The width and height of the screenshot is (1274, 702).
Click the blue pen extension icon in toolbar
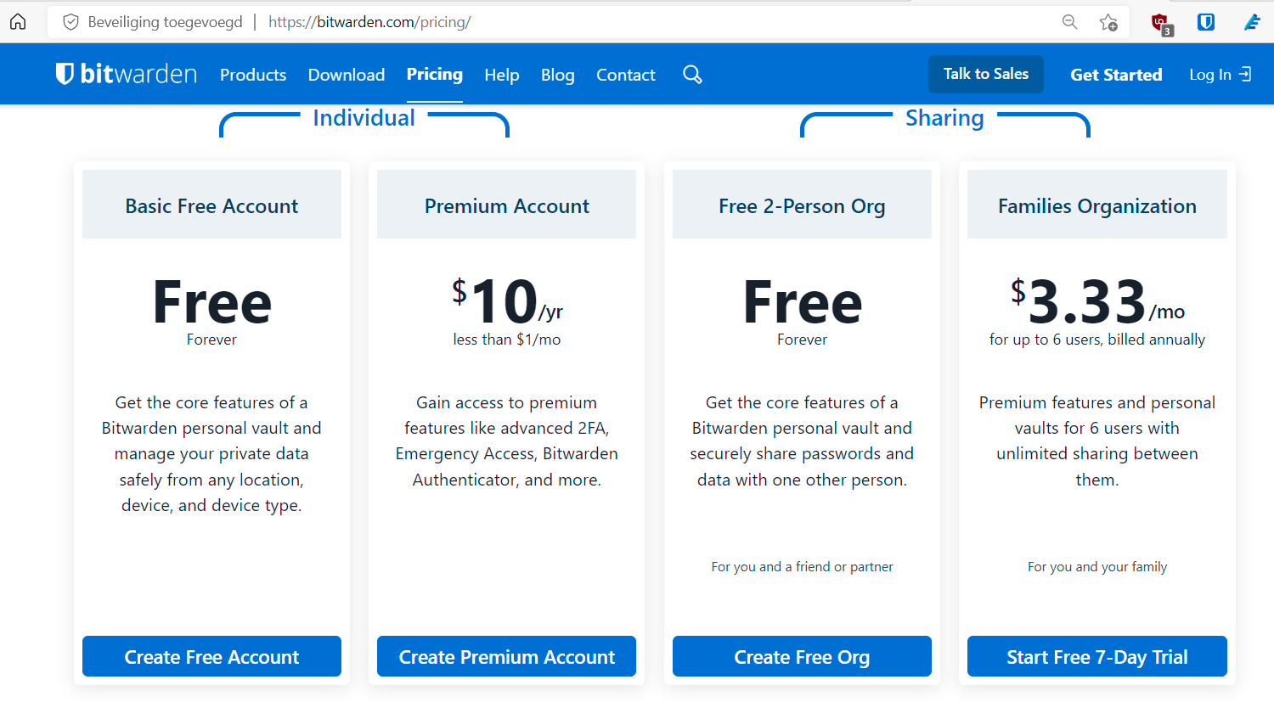pyautogui.click(x=1252, y=22)
